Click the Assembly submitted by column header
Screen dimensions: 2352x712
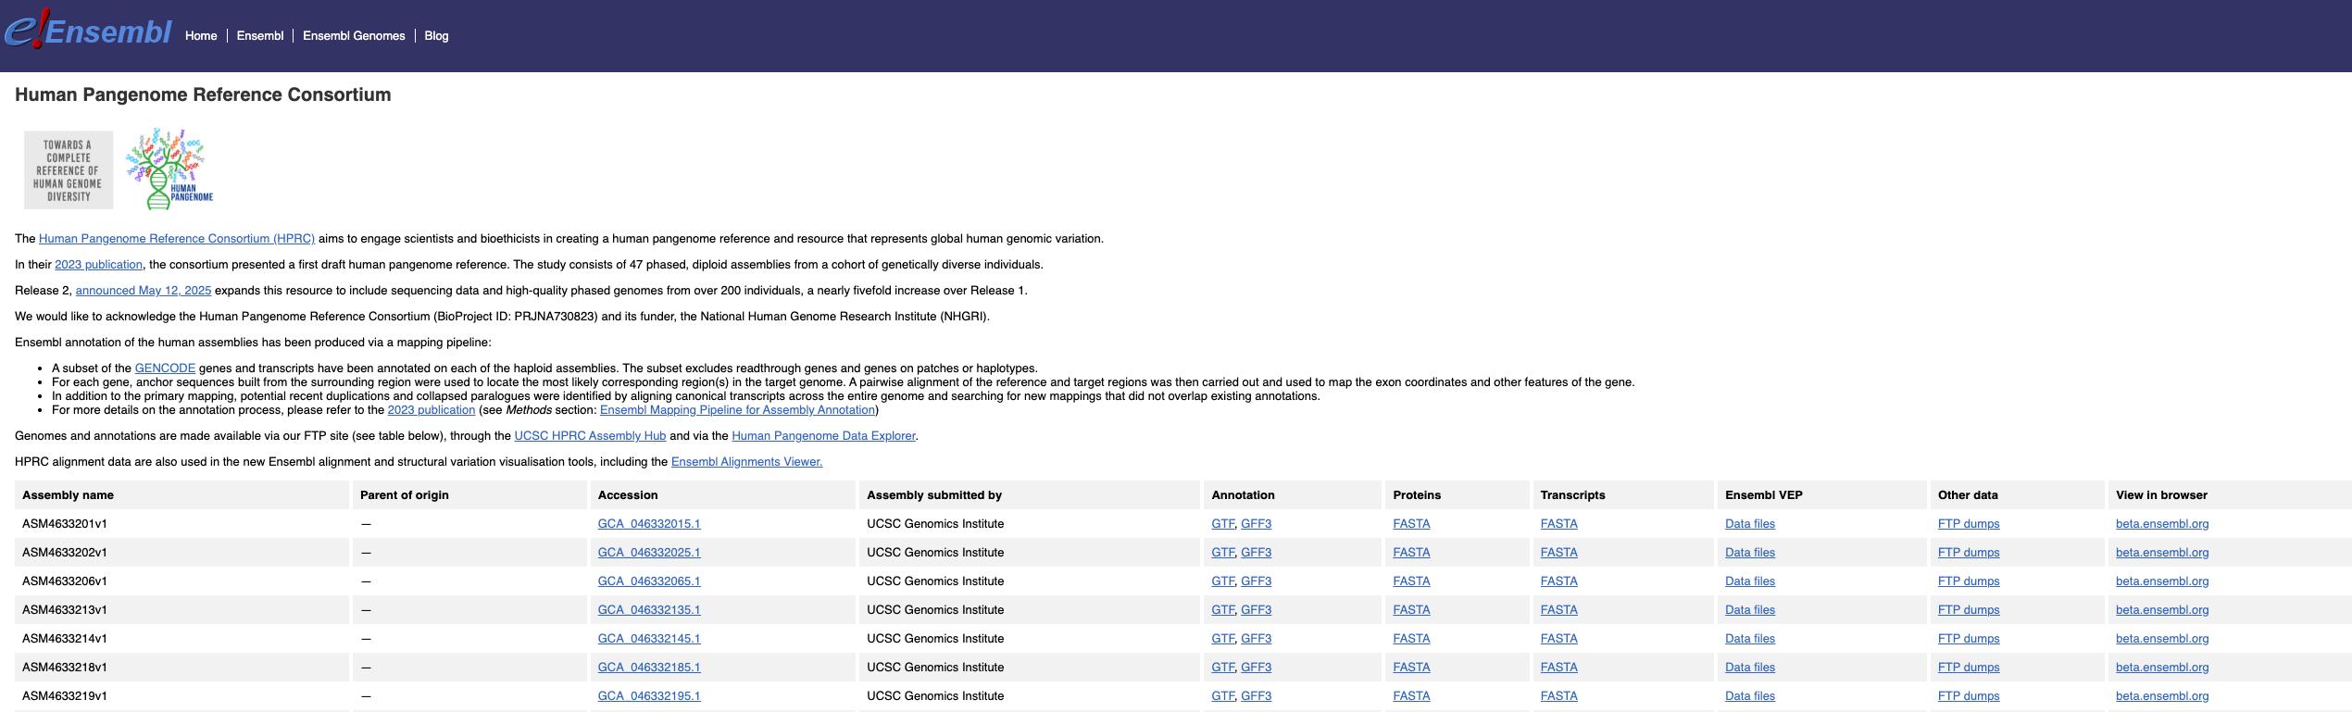click(1030, 495)
